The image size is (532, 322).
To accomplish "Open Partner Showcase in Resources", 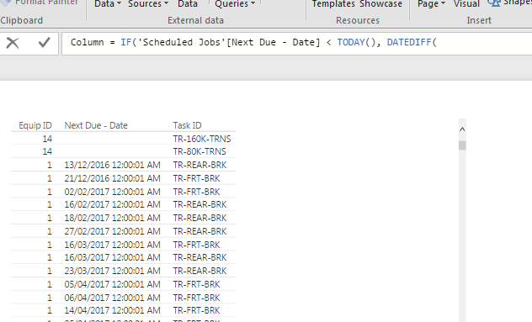I will pos(380,4).
